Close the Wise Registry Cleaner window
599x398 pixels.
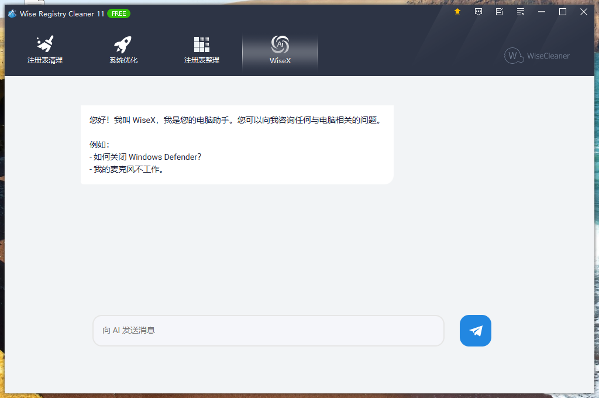click(x=583, y=12)
